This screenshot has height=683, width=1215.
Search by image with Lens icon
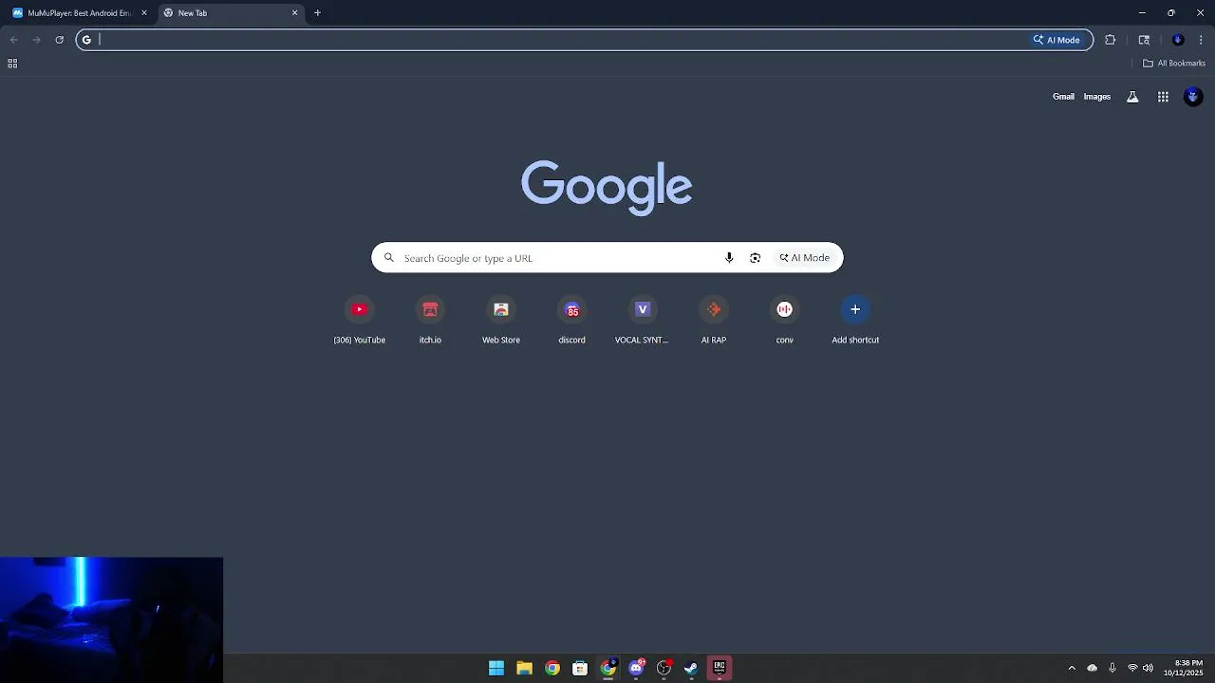coord(755,258)
